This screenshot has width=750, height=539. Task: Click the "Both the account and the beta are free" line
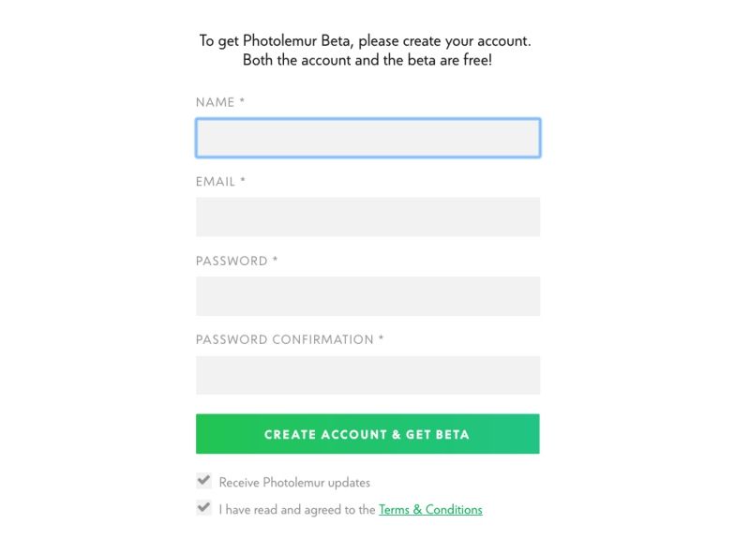[367, 60]
